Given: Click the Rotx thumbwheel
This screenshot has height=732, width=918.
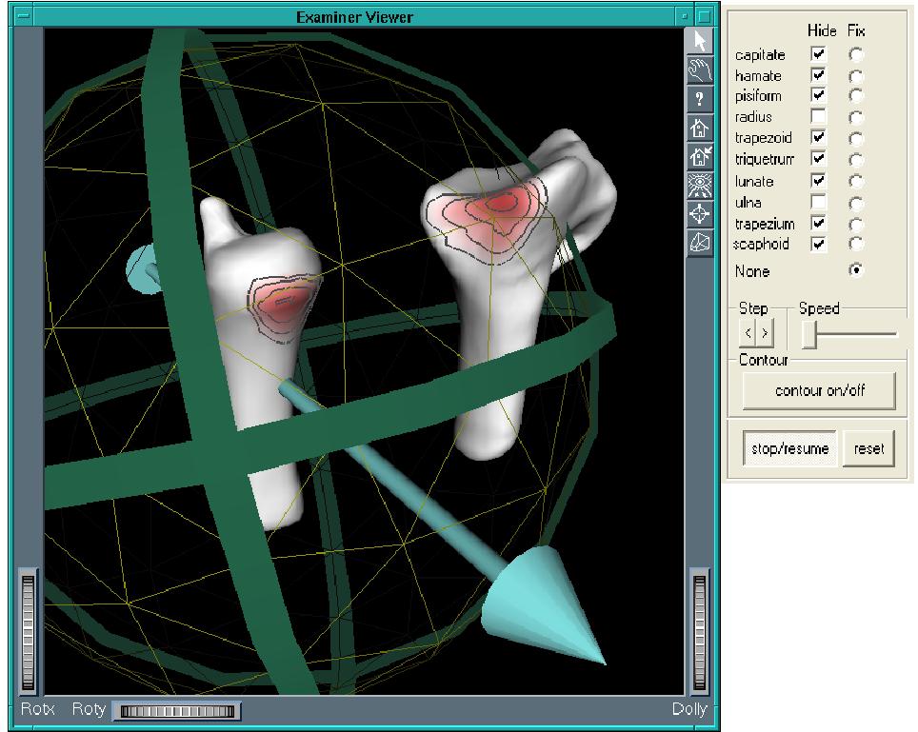Looking at the screenshot, I should click(29, 631).
